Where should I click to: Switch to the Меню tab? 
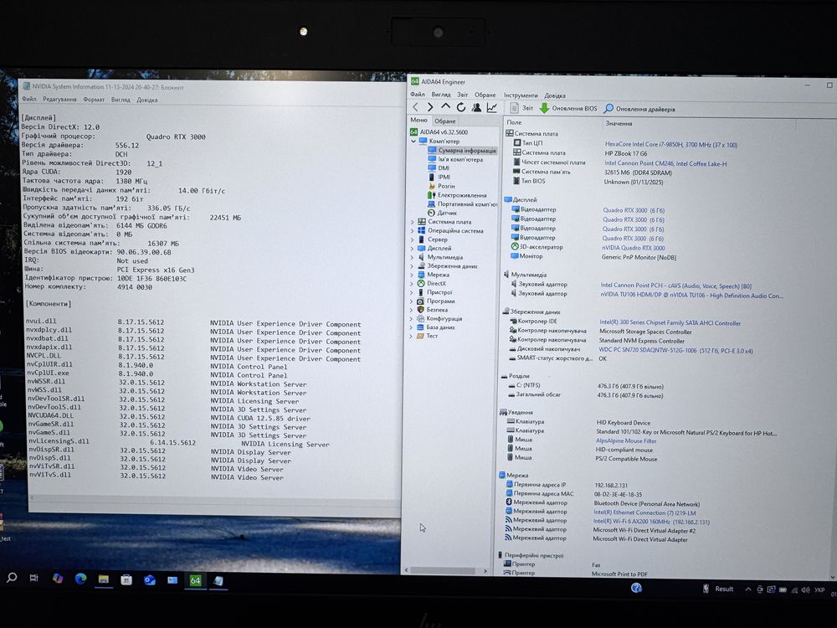(418, 120)
